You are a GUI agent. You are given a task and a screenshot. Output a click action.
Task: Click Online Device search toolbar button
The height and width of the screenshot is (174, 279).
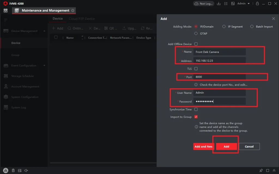click(x=75, y=28)
